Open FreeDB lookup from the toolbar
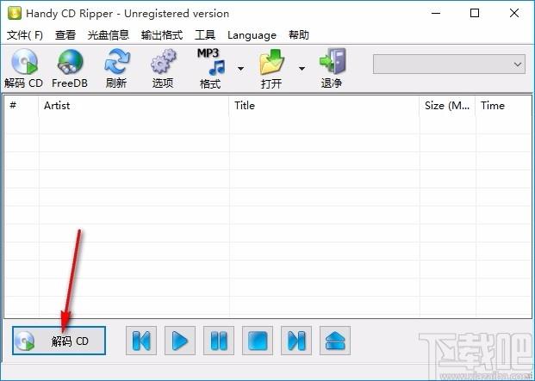The height and width of the screenshot is (381, 535). (x=70, y=69)
